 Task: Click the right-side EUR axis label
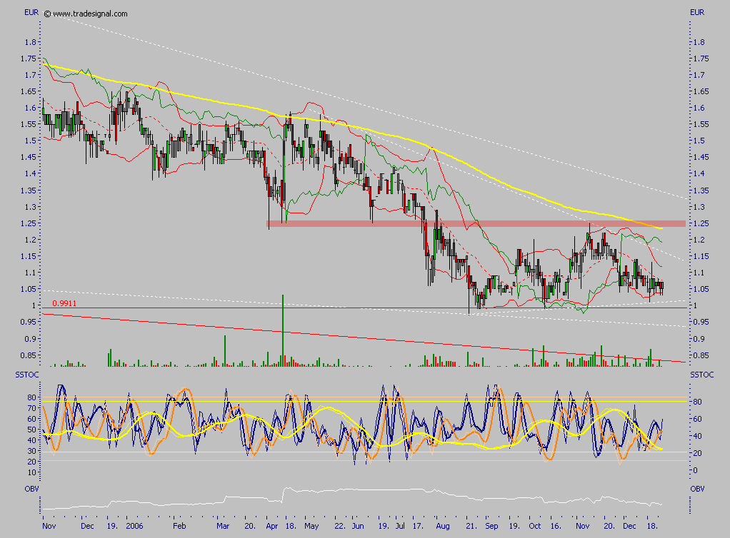[699, 11]
